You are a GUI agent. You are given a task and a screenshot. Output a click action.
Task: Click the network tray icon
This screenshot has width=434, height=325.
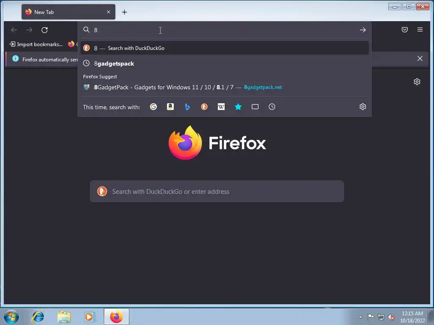pyautogui.click(x=381, y=317)
